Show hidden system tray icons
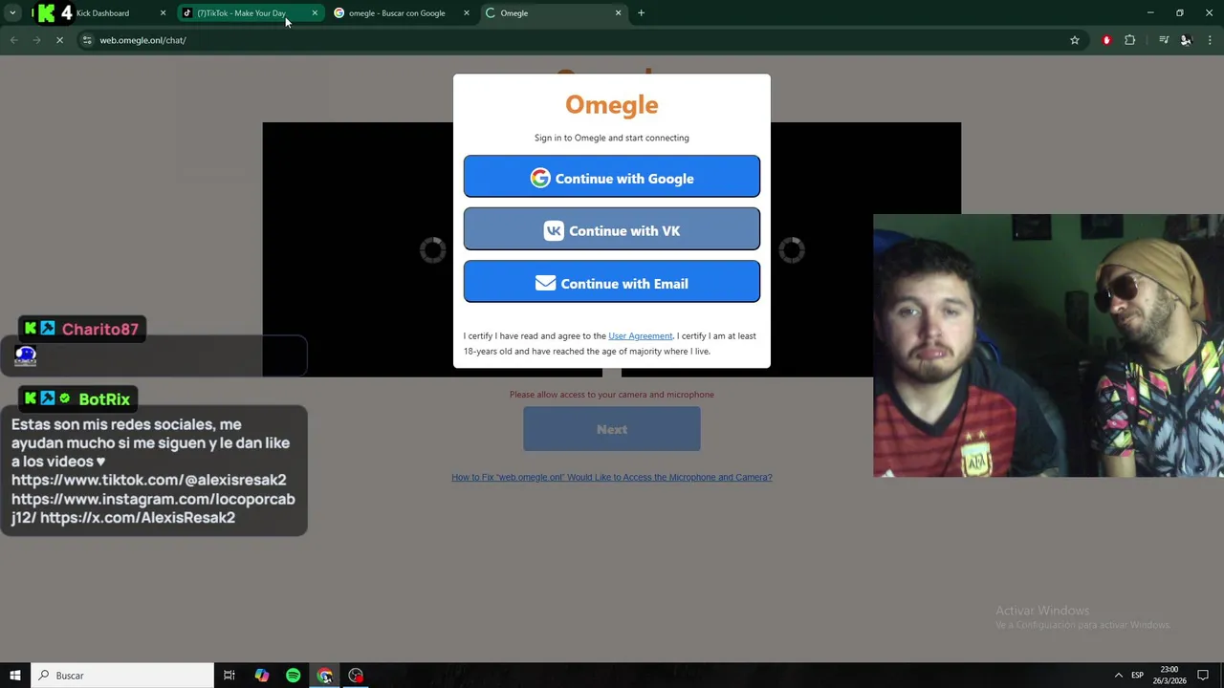Viewport: 1224px width, 688px height. 1118,676
